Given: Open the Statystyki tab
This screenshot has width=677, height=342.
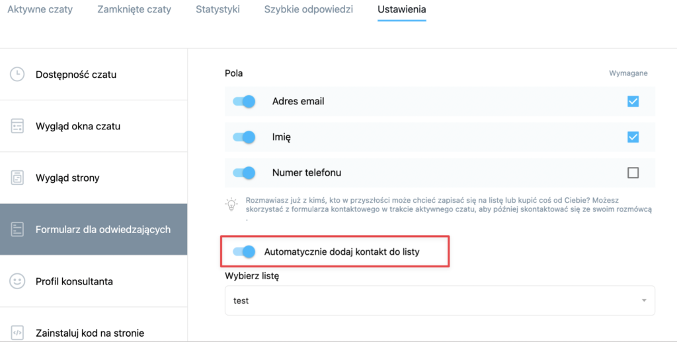Looking at the screenshot, I should click(x=218, y=9).
